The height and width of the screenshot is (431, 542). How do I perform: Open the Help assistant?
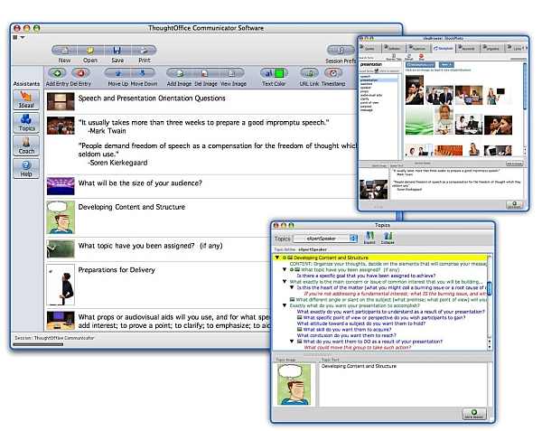(26, 169)
